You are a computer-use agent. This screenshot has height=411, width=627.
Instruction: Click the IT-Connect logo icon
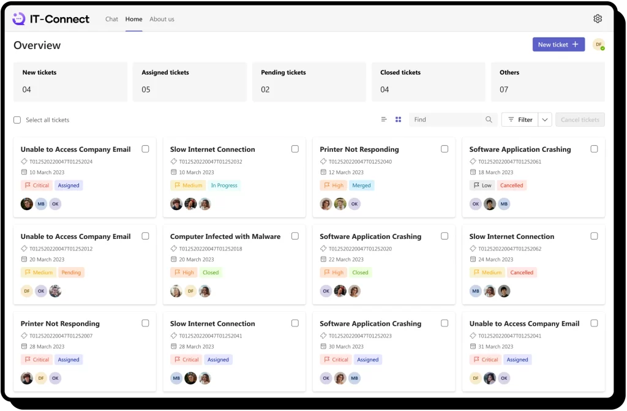19,19
